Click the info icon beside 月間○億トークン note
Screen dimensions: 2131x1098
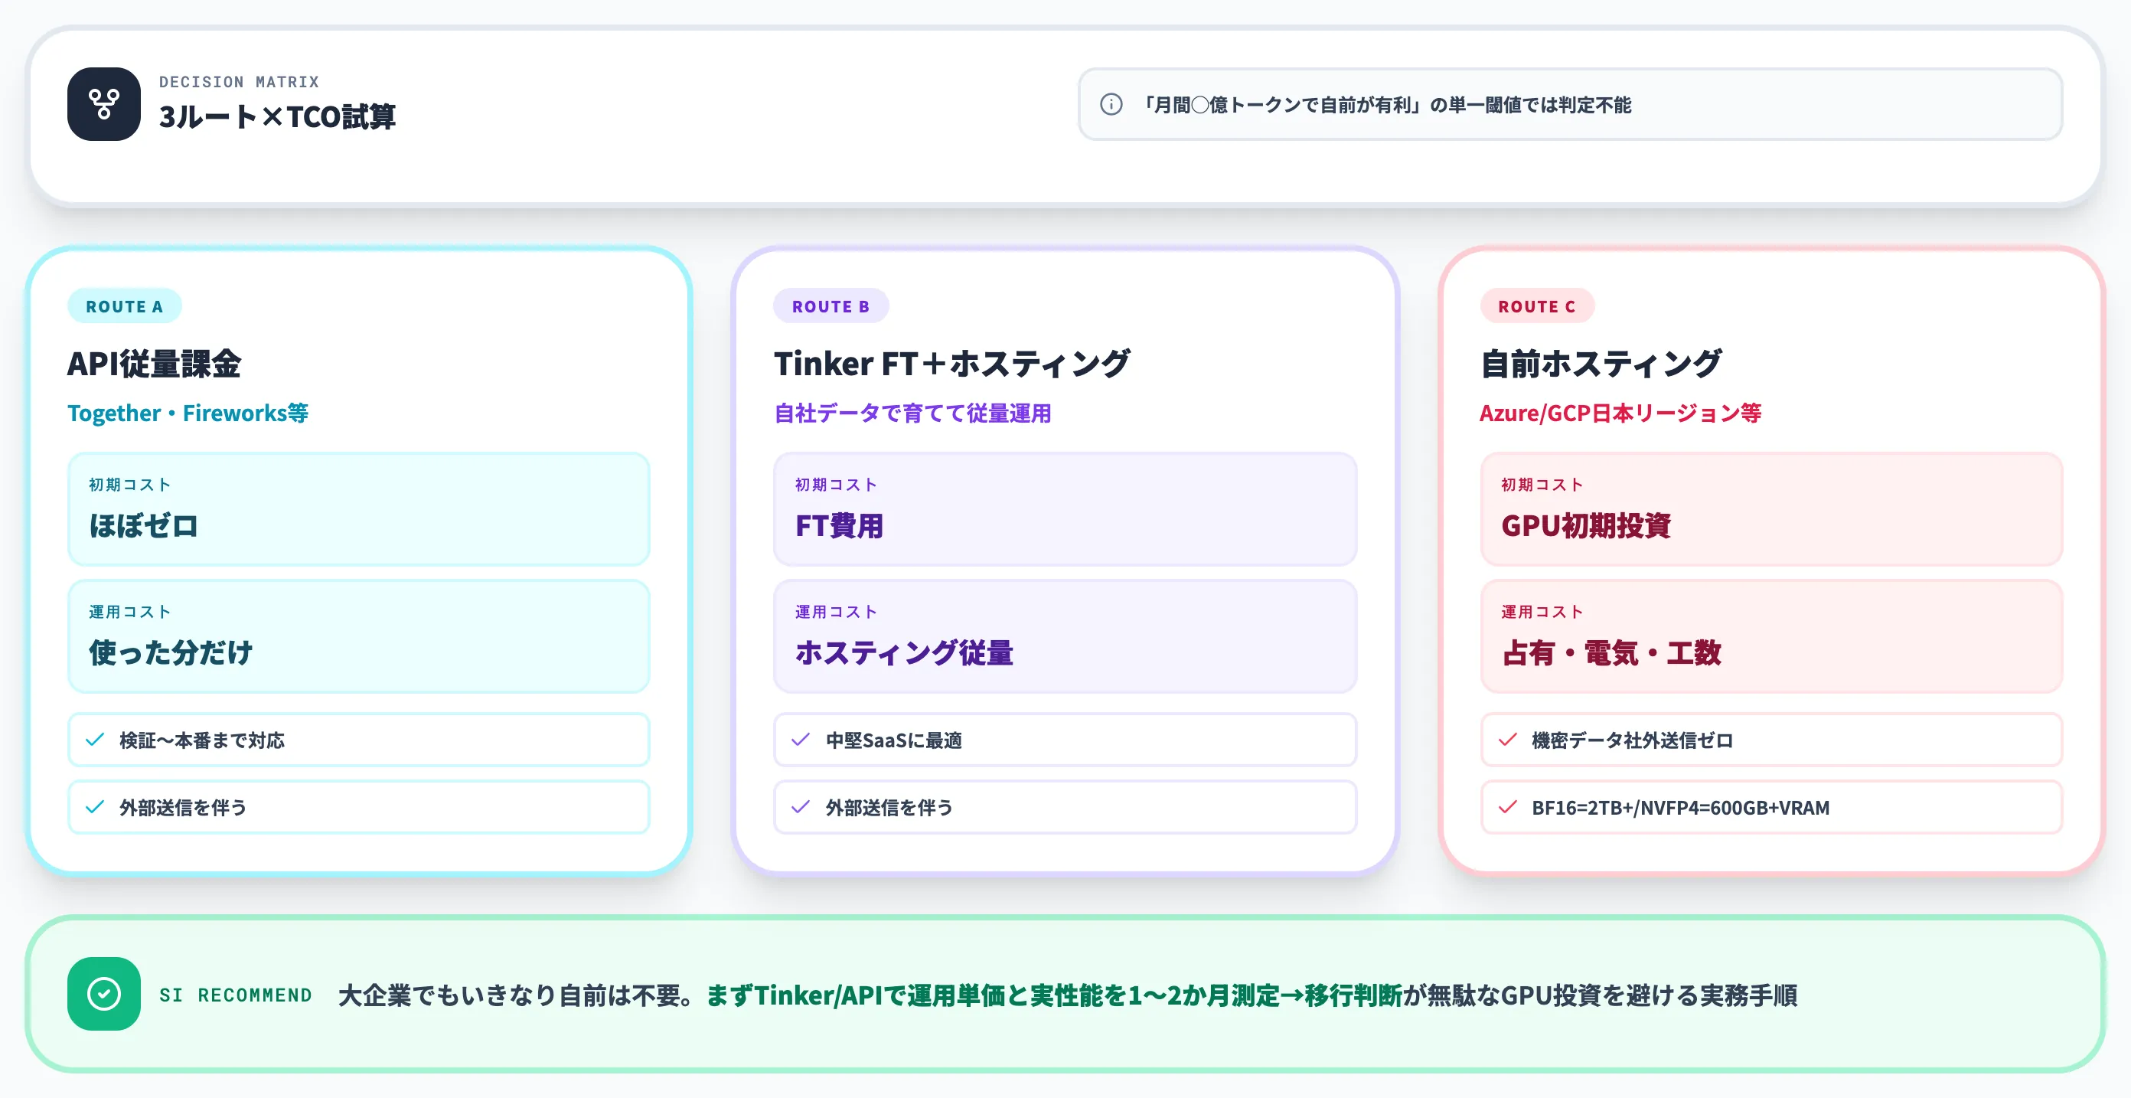click(1111, 105)
